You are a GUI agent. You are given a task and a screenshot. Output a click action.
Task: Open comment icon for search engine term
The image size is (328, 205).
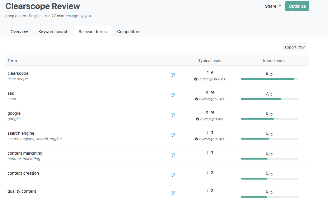pos(173,135)
